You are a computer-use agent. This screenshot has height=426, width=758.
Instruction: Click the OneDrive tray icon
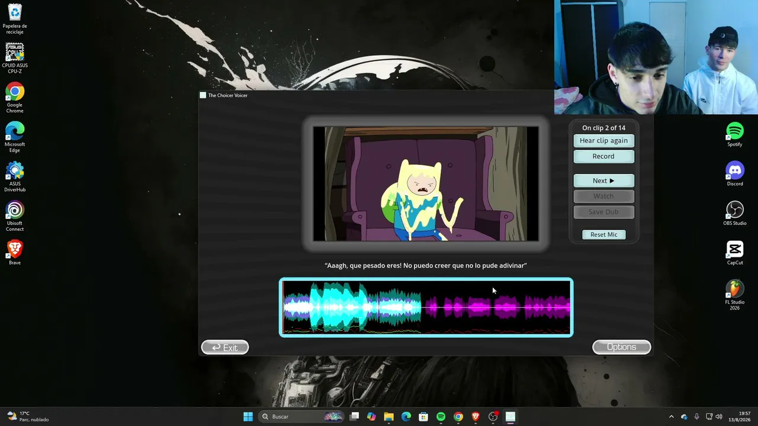coord(684,417)
